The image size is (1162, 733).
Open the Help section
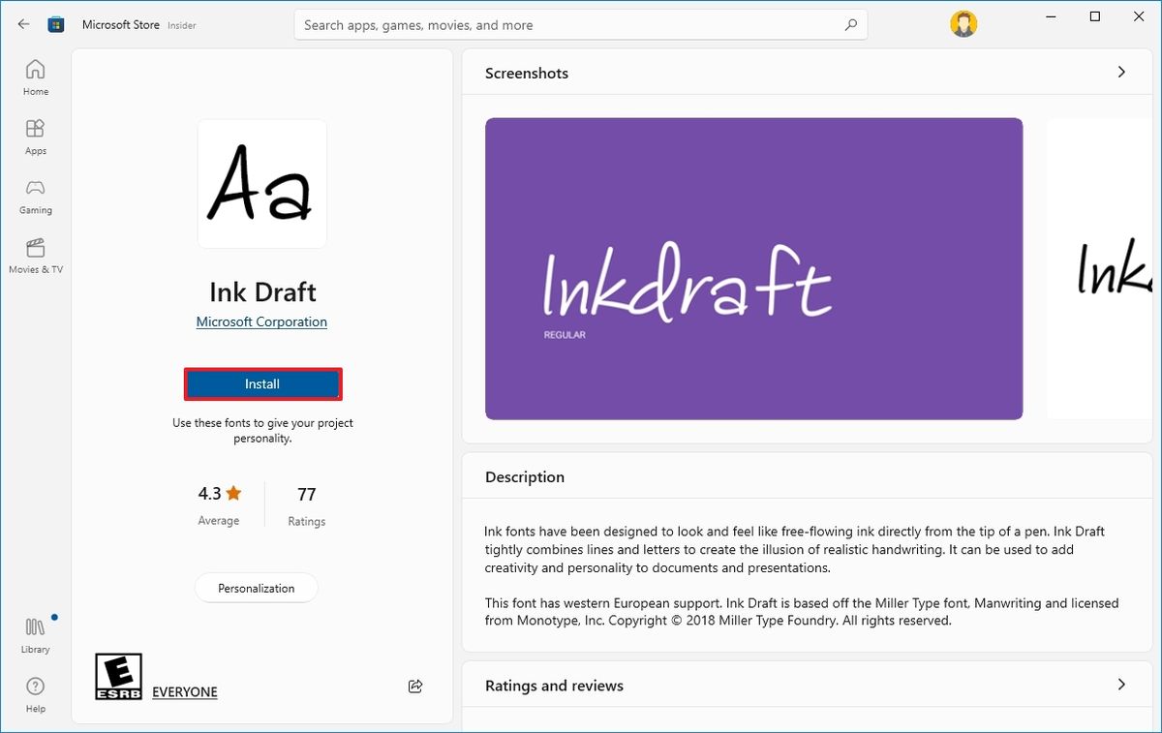coord(35,692)
